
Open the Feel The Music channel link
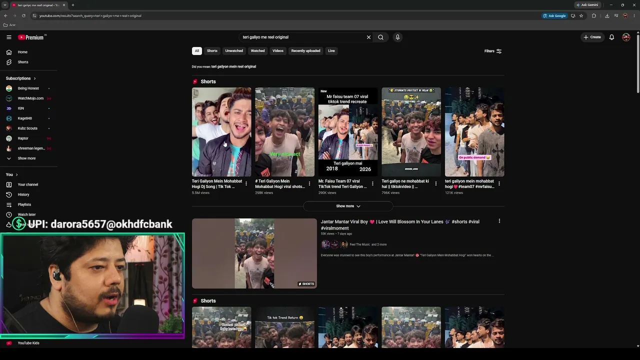point(360,244)
